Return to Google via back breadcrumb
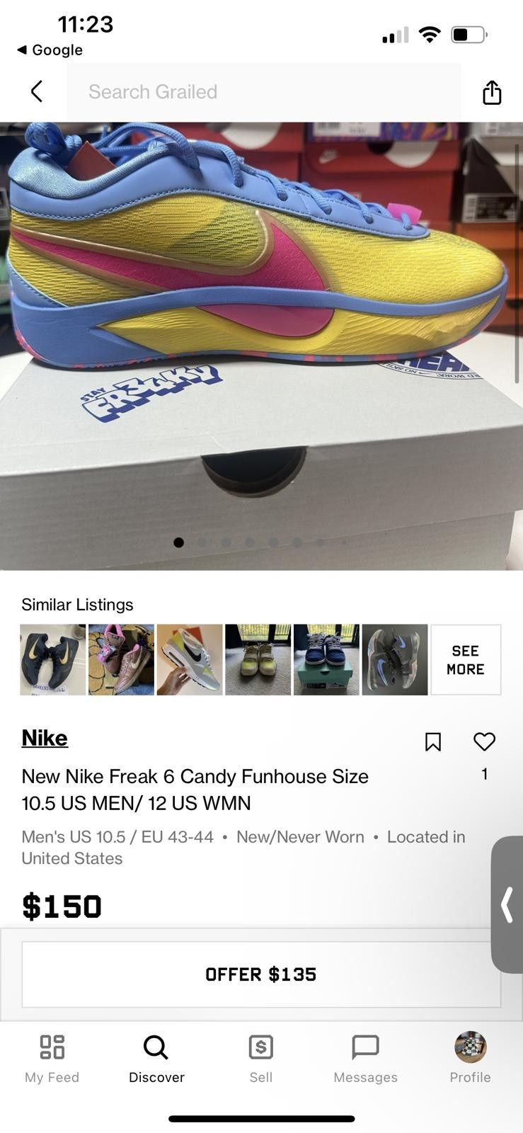 (x=50, y=50)
